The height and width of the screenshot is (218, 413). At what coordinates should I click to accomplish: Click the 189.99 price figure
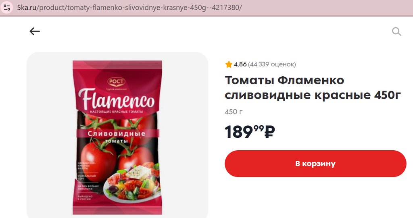244,131
